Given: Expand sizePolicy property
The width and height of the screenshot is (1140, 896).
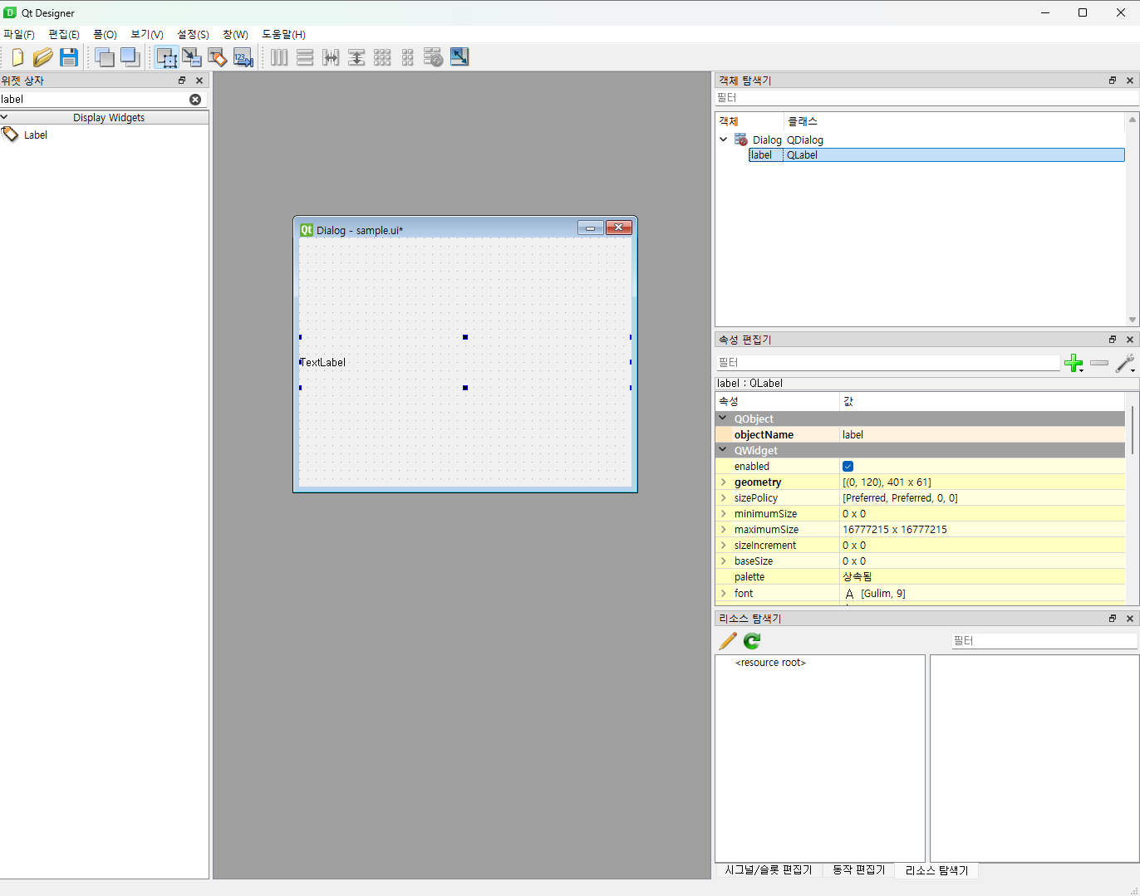Looking at the screenshot, I should coord(724,498).
